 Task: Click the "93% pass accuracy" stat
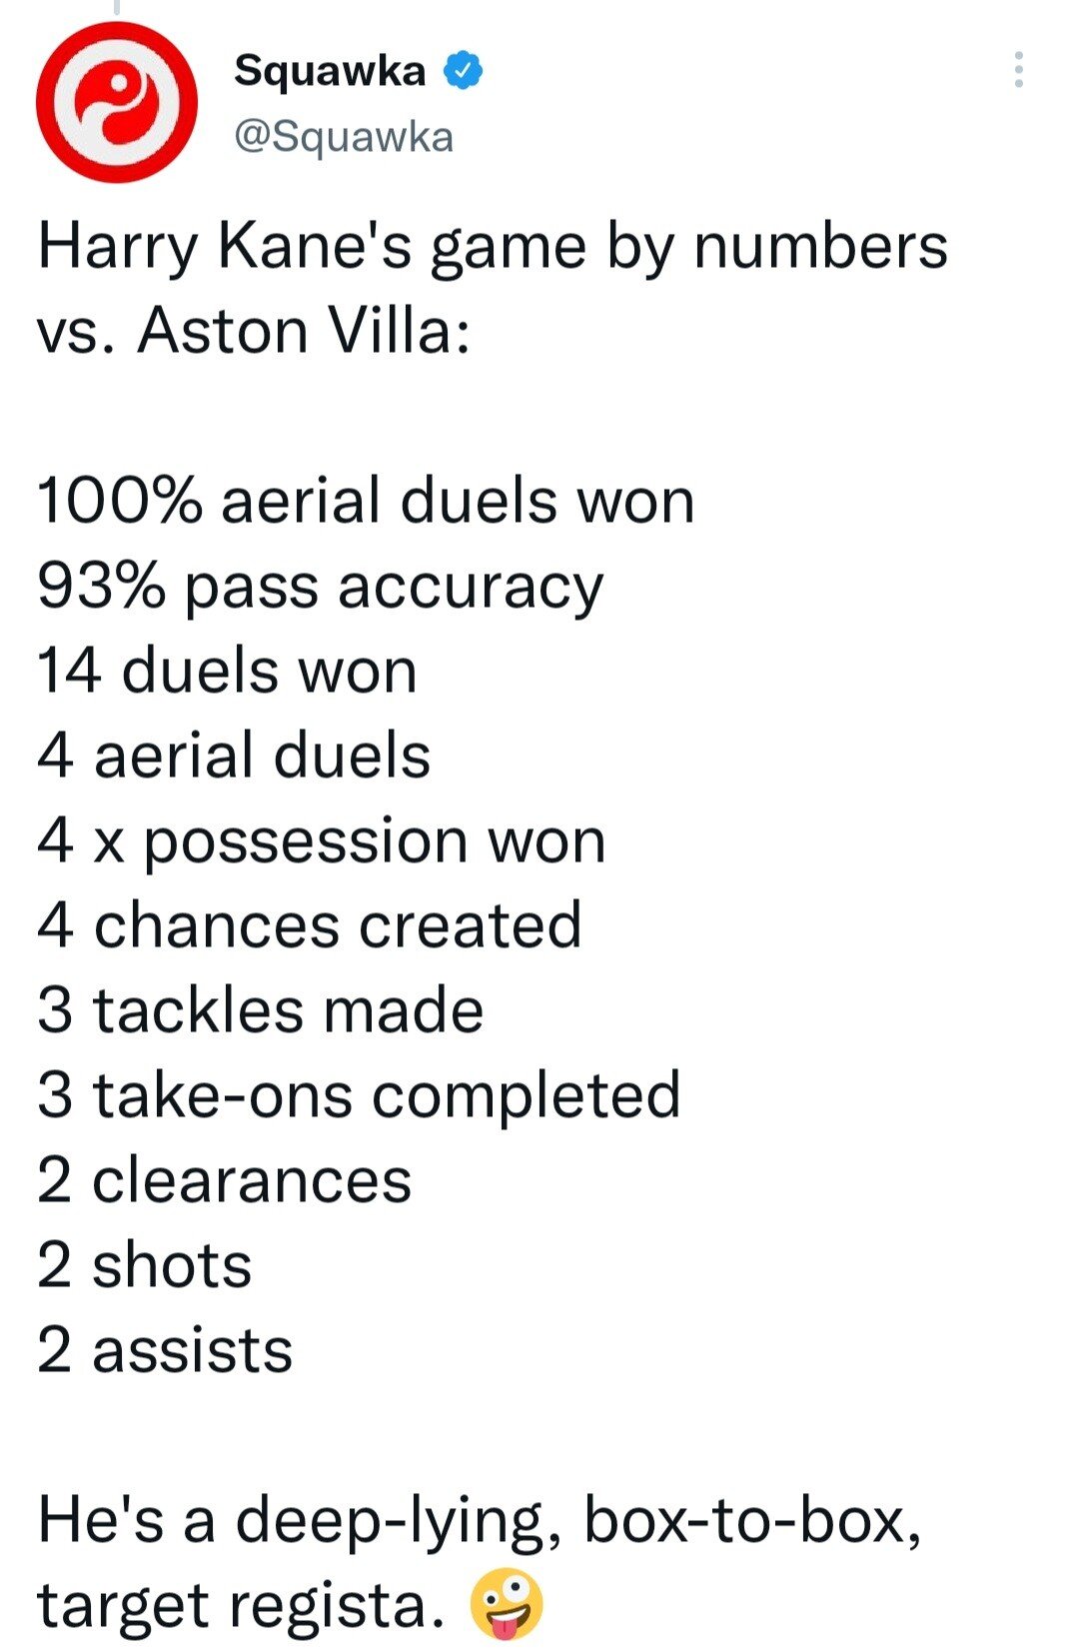321,587
